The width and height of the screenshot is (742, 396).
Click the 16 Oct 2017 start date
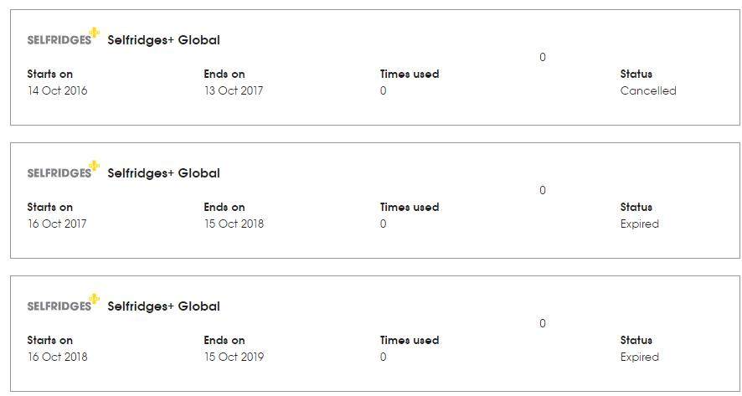coord(57,224)
